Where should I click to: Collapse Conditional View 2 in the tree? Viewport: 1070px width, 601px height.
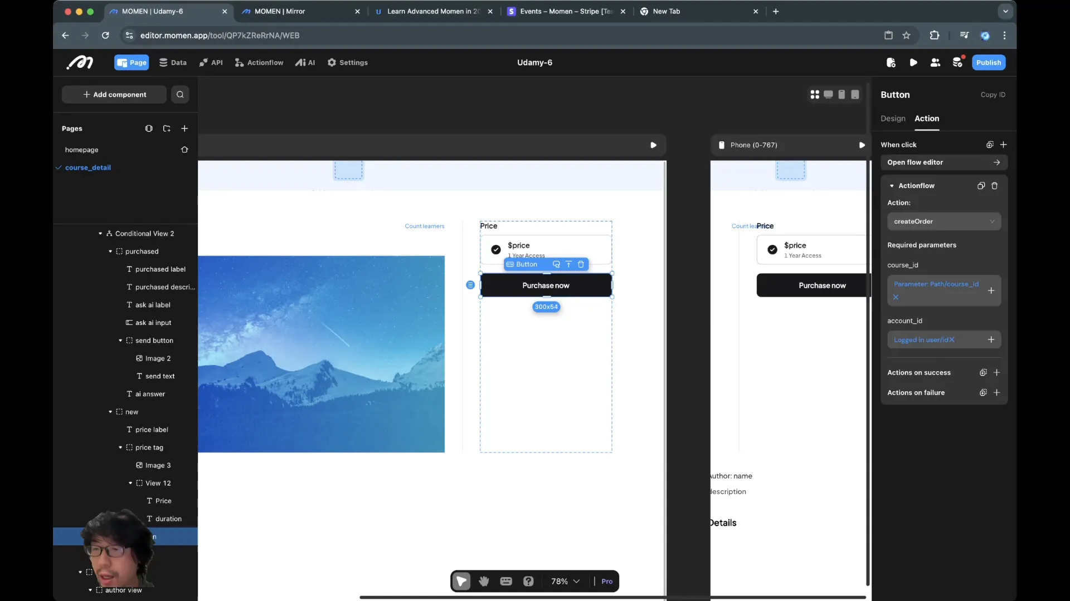(x=100, y=234)
